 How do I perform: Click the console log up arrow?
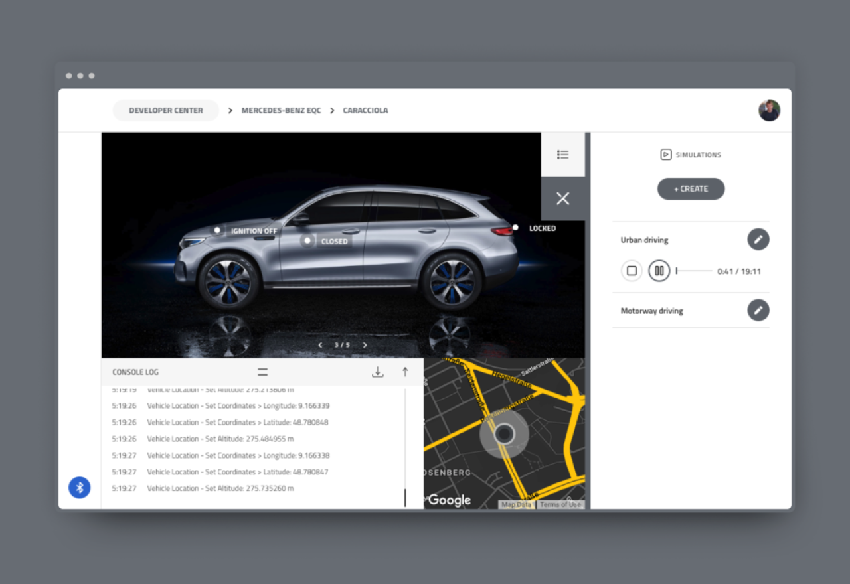click(405, 372)
